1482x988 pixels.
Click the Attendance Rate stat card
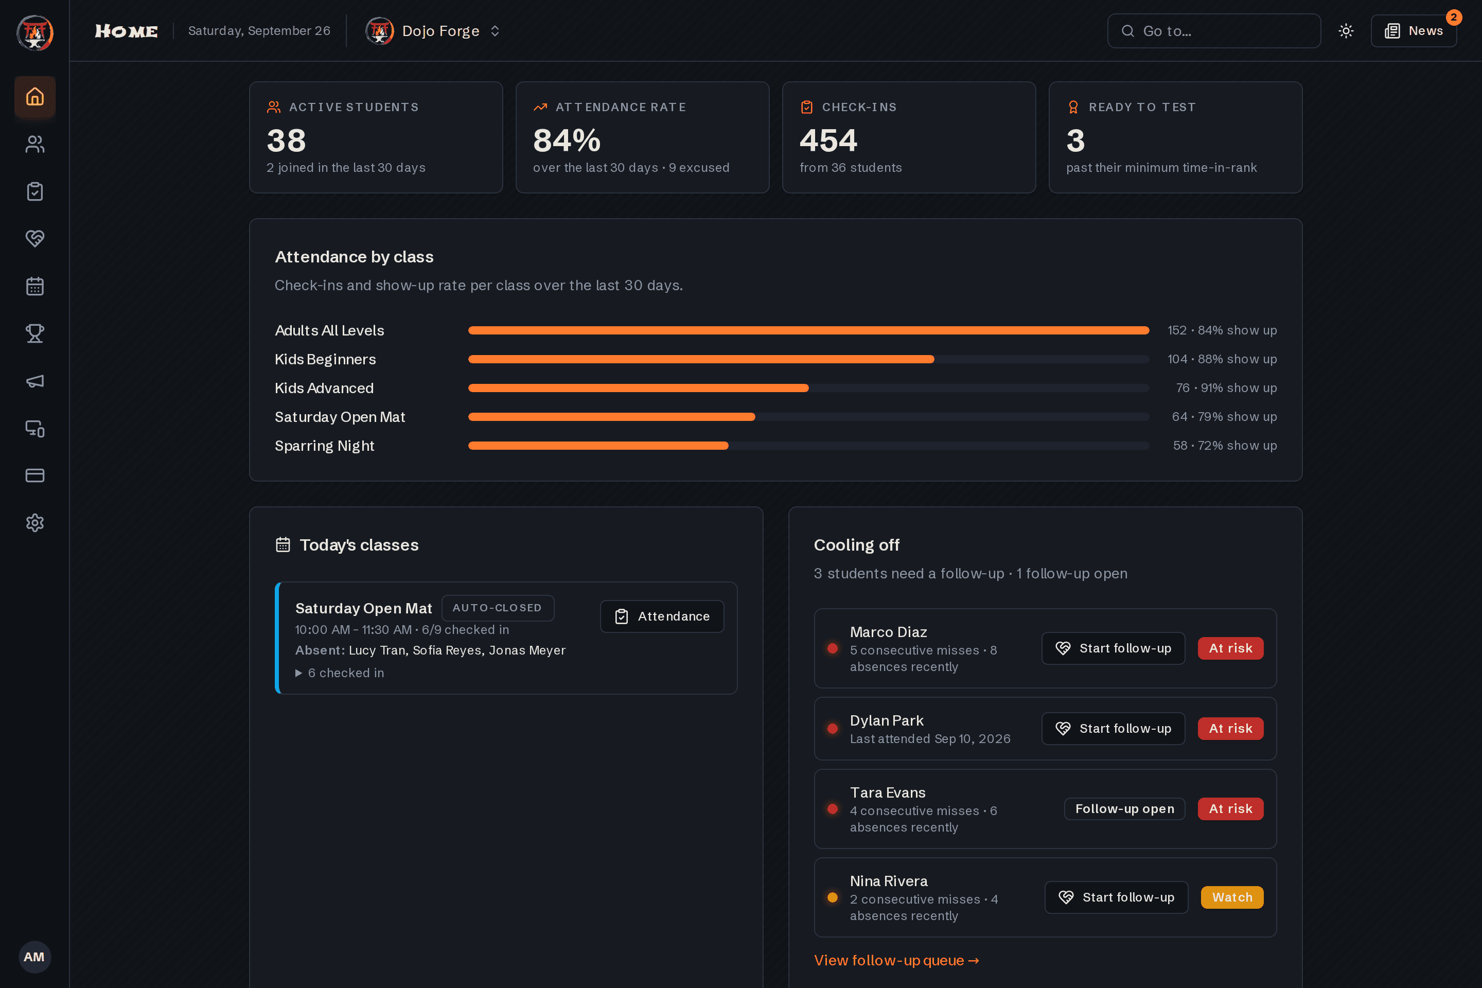click(643, 137)
